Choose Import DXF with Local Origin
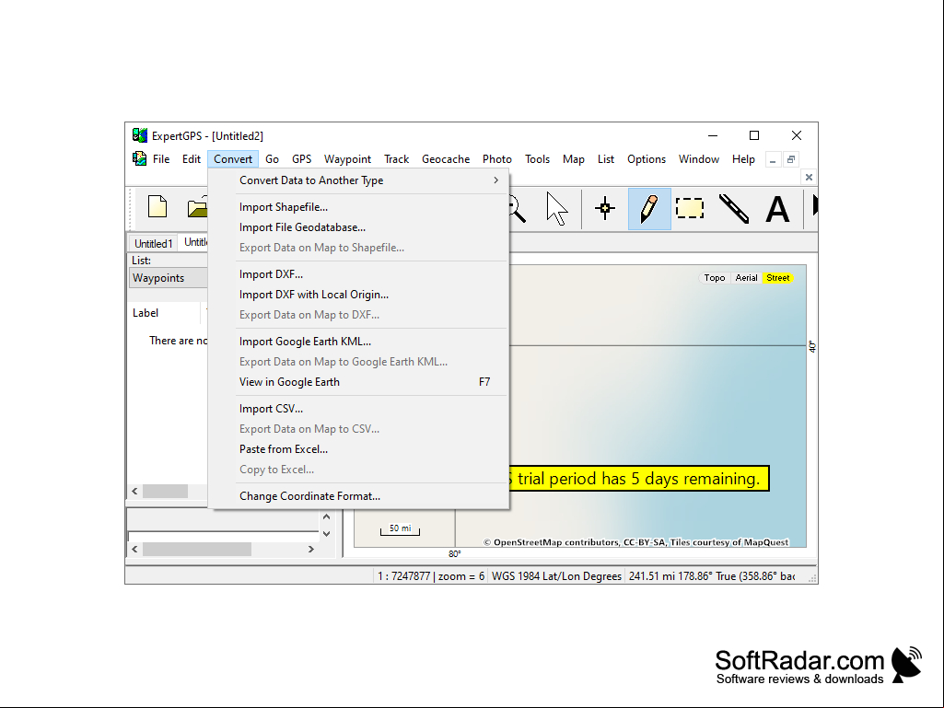This screenshot has height=708, width=944. [x=359, y=295]
